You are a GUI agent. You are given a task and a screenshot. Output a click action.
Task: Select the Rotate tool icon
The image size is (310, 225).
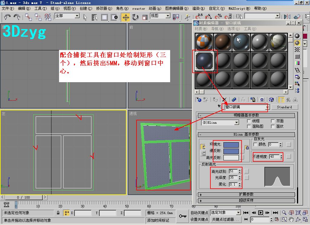point(135,17)
